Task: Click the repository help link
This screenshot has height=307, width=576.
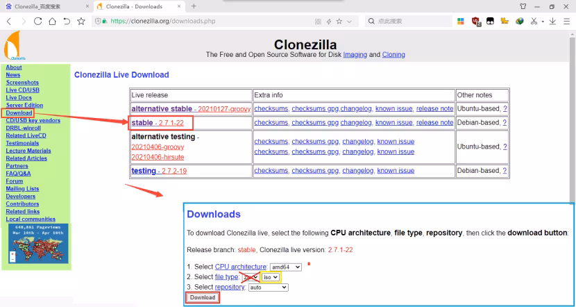Action: point(230,287)
